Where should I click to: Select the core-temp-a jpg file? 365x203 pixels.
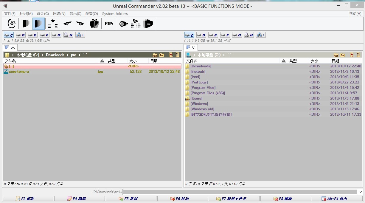92,72
